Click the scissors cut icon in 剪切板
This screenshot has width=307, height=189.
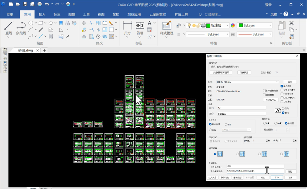[x=291, y=23]
